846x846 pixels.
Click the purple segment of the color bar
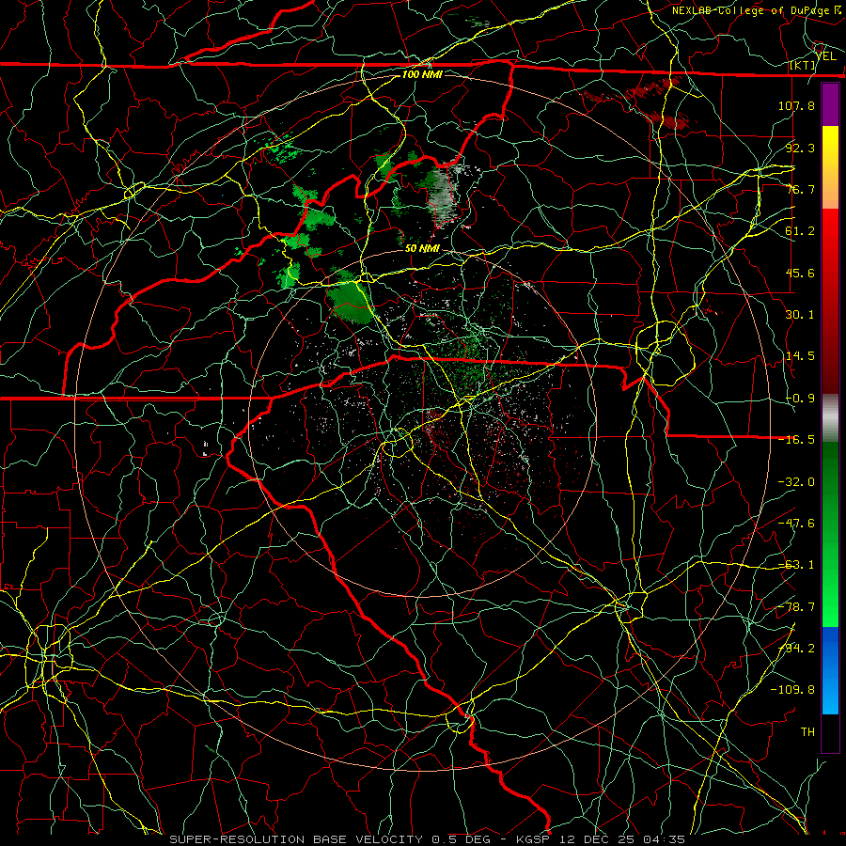point(830,105)
